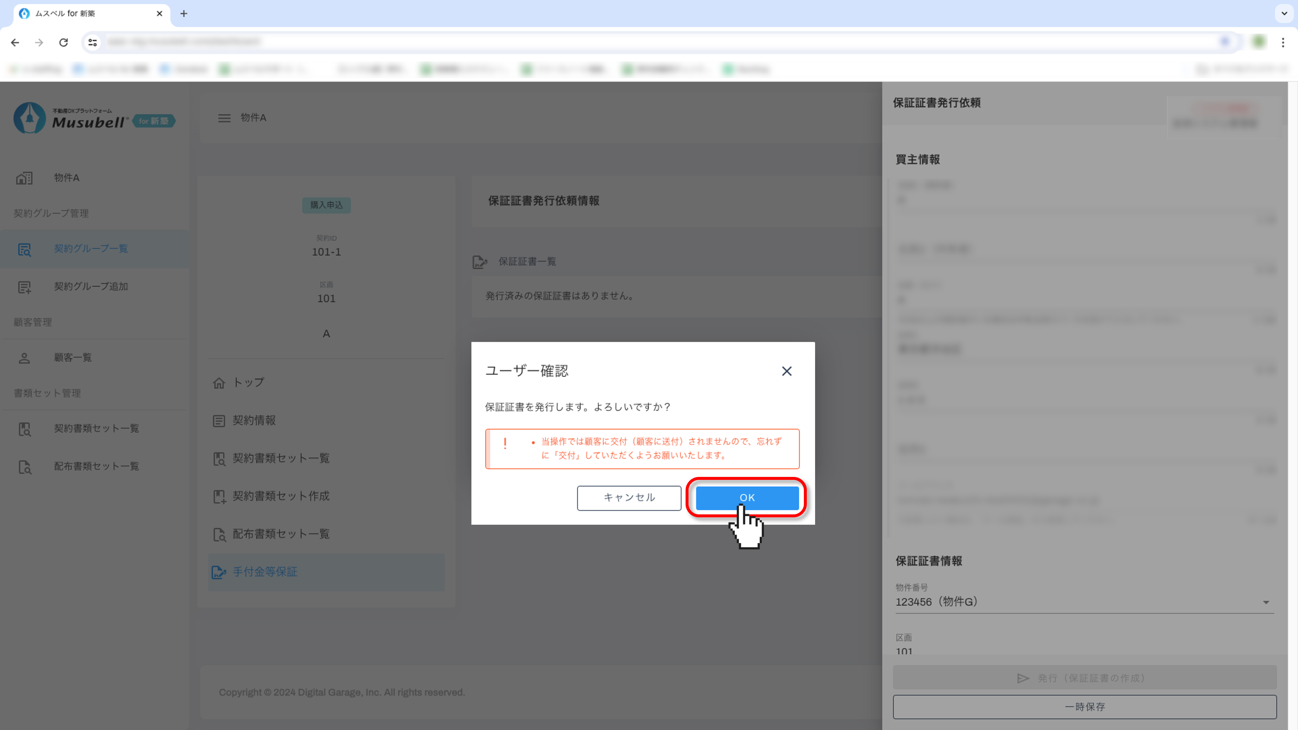
Task: Click the hamburger menu icon beside 物件A
Action: 224,118
